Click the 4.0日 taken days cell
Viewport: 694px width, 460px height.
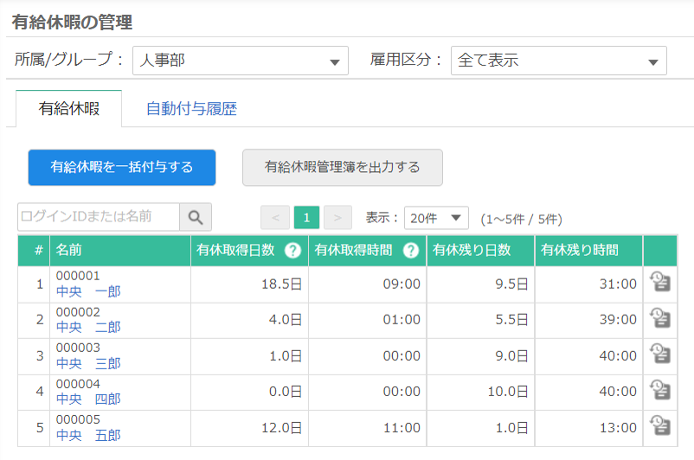click(x=249, y=320)
